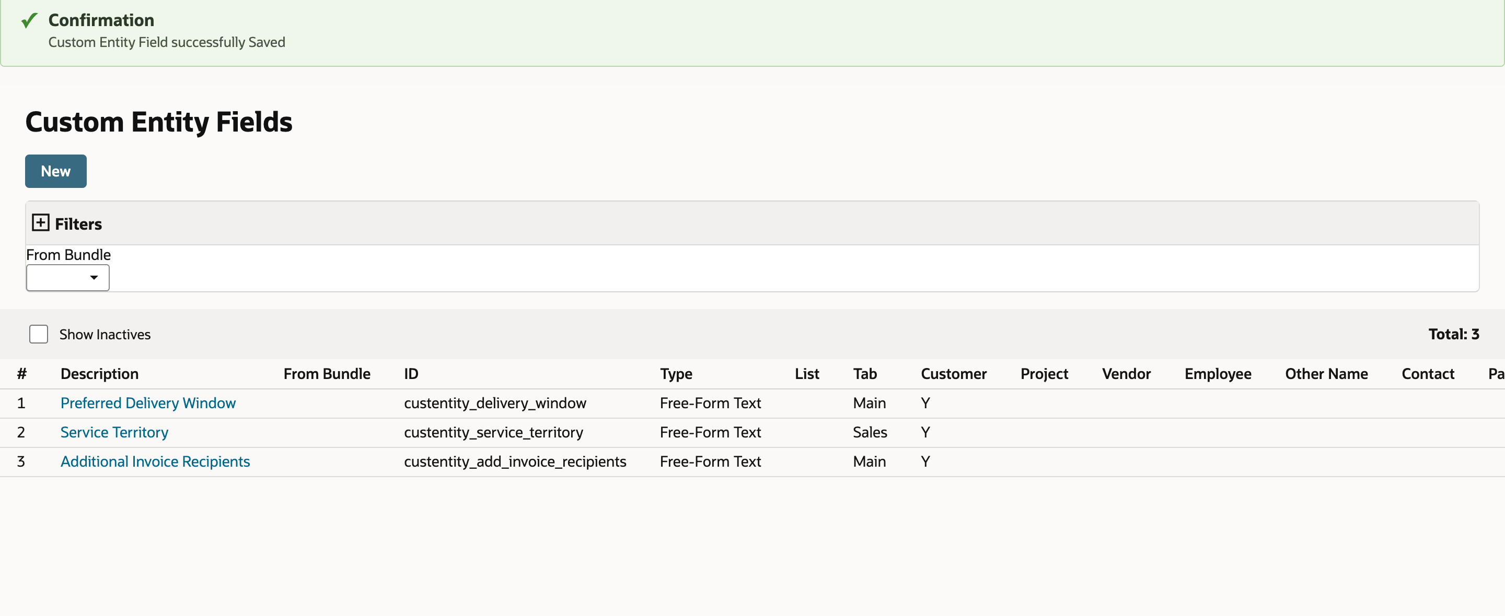The height and width of the screenshot is (616, 1505).
Task: Select the custentity_add_invoice_recipients ID cell
Action: click(515, 461)
